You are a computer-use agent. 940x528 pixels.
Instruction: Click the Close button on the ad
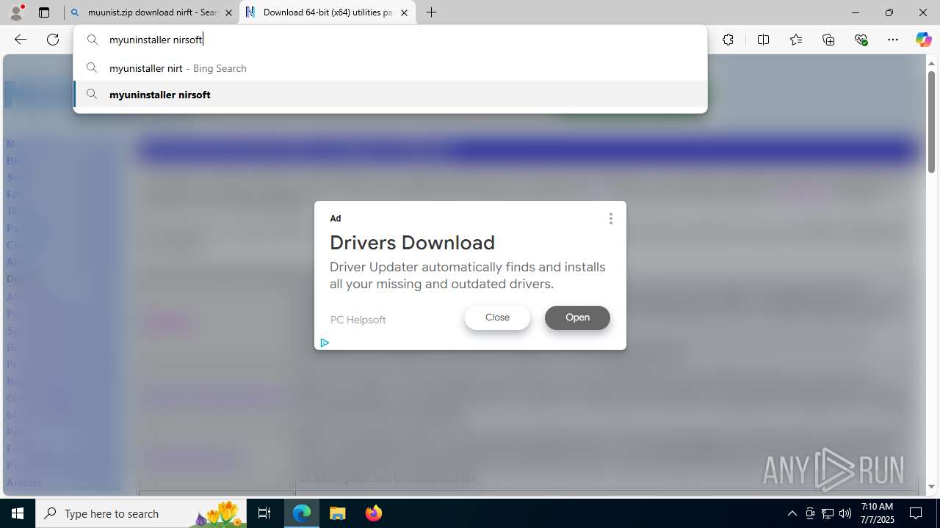497,318
